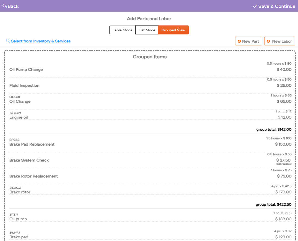Click the Back arrow icon
The height and width of the screenshot is (241, 298).
4,6
